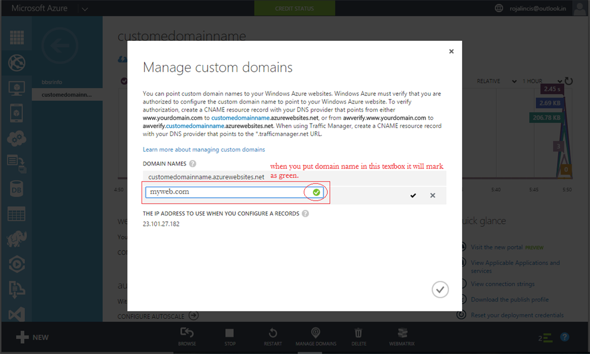Click the customedomainname.azurewebsites.net domain row
The image size is (590, 354).
click(294, 177)
